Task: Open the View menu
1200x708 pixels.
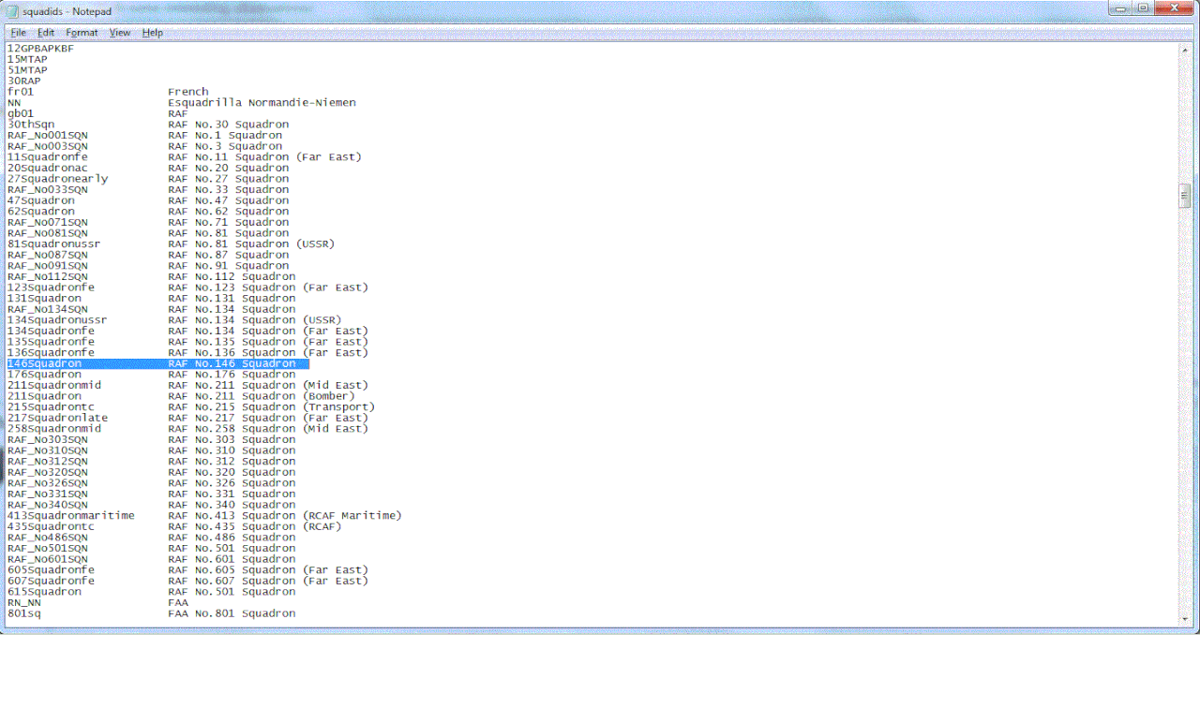Action: click(120, 33)
